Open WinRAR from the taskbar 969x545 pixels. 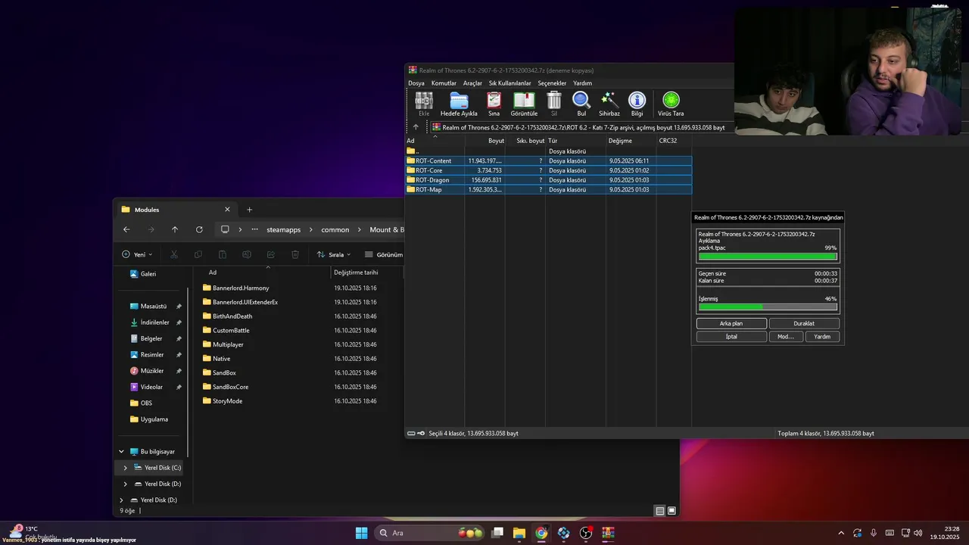click(x=608, y=533)
